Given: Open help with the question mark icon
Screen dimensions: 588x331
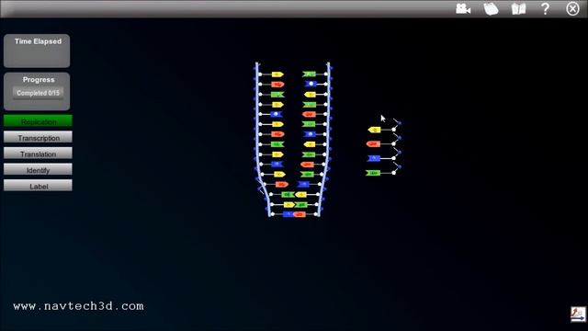Looking at the screenshot, I should (x=545, y=8).
